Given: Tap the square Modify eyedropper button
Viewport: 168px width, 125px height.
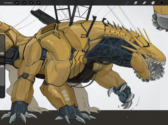Looking at the screenshot, I should point(2,60).
